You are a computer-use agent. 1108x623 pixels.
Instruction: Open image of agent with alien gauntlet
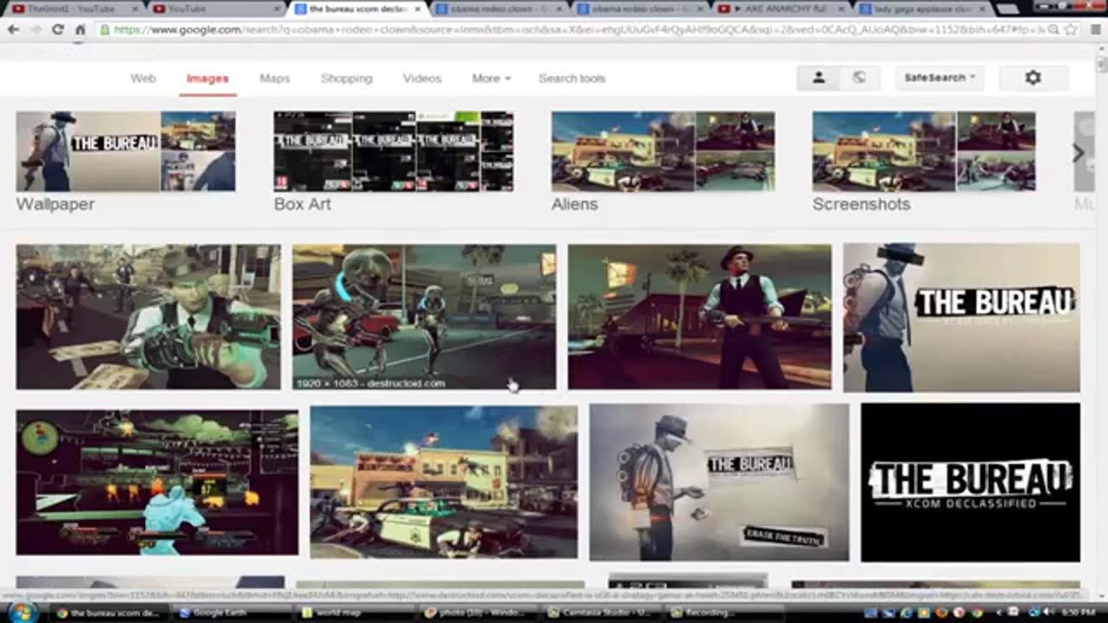coord(148,317)
